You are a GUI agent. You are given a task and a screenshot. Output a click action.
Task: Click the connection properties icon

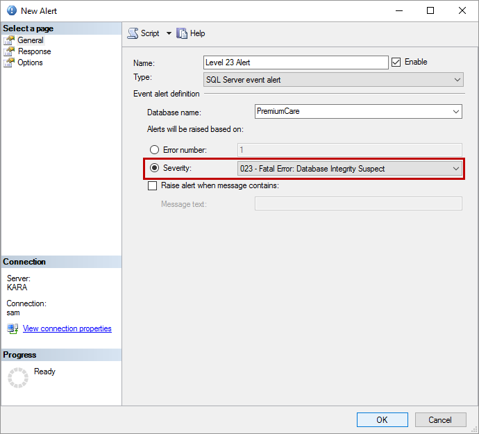click(x=12, y=328)
